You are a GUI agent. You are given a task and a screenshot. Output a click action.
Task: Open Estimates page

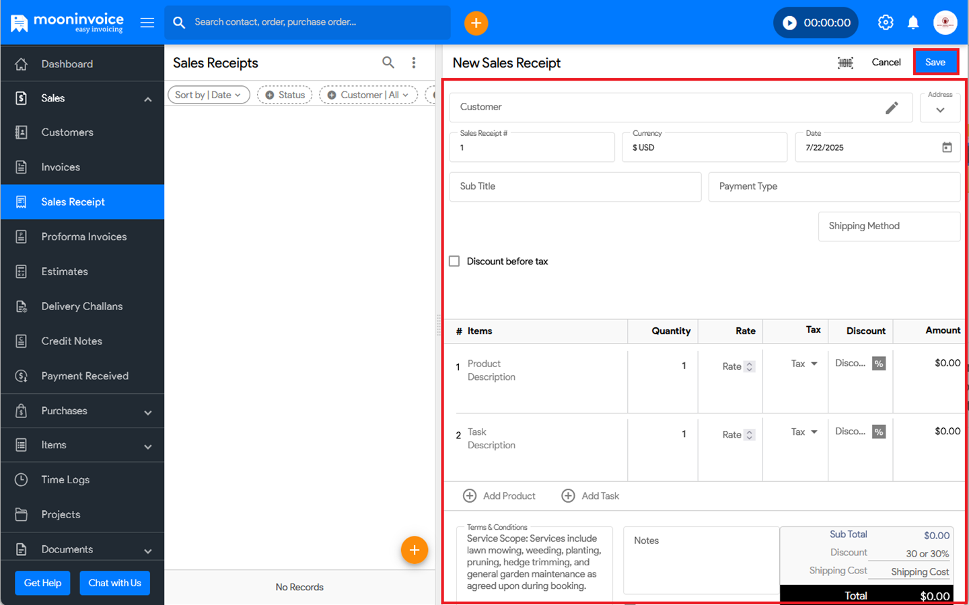click(82, 272)
